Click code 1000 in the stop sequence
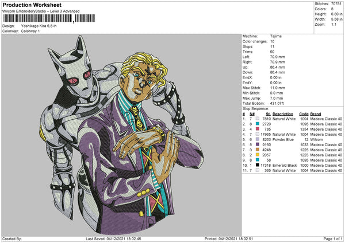Image resolution: width=345 pixels, height=243 pixels. 304,166
